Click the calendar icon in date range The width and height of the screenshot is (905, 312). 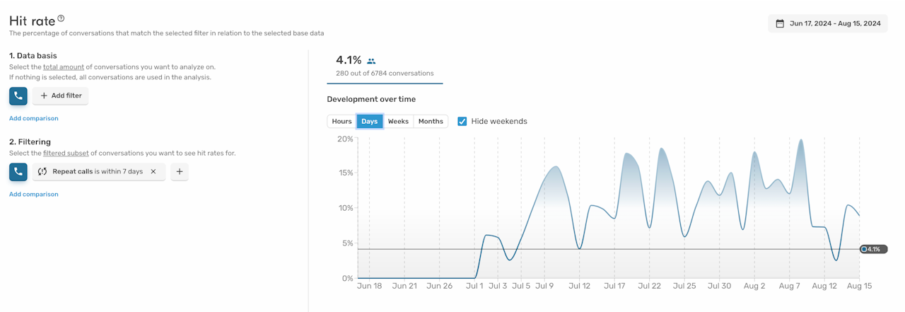pyautogui.click(x=780, y=23)
